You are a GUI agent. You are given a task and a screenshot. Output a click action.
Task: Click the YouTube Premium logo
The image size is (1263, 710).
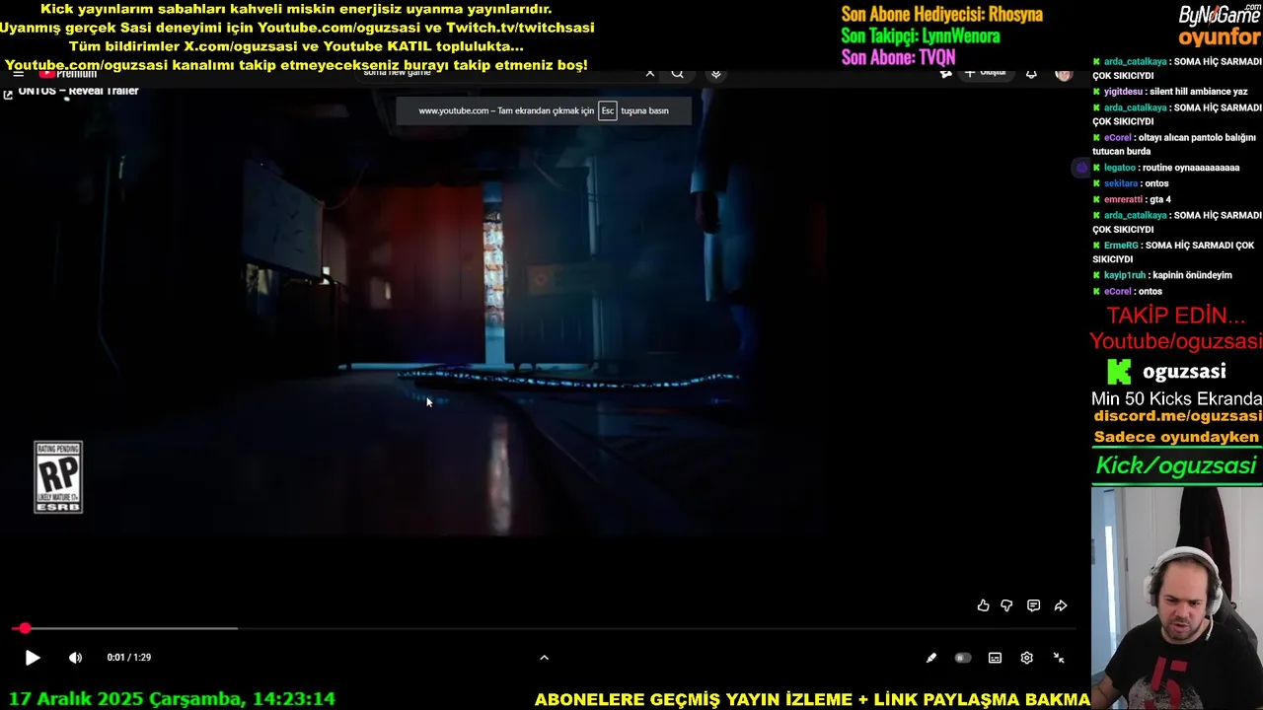coord(68,73)
